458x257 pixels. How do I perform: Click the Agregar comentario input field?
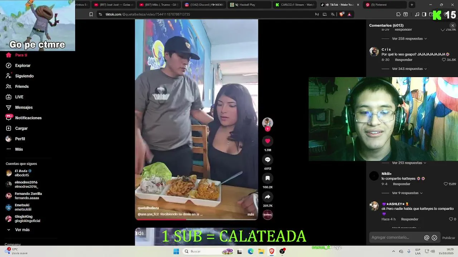397,237
